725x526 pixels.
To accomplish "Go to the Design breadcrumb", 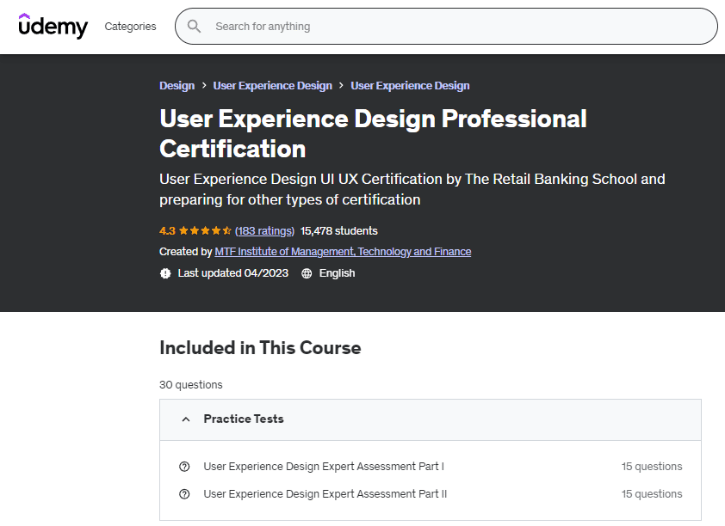I will tap(177, 86).
